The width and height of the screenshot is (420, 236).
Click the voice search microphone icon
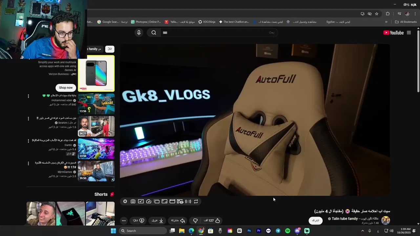point(139,32)
